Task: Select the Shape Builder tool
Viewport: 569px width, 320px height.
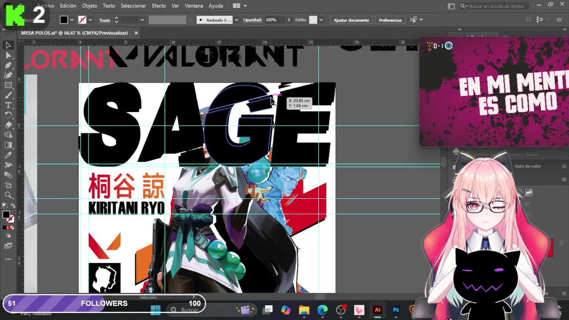Action: (x=8, y=135)
